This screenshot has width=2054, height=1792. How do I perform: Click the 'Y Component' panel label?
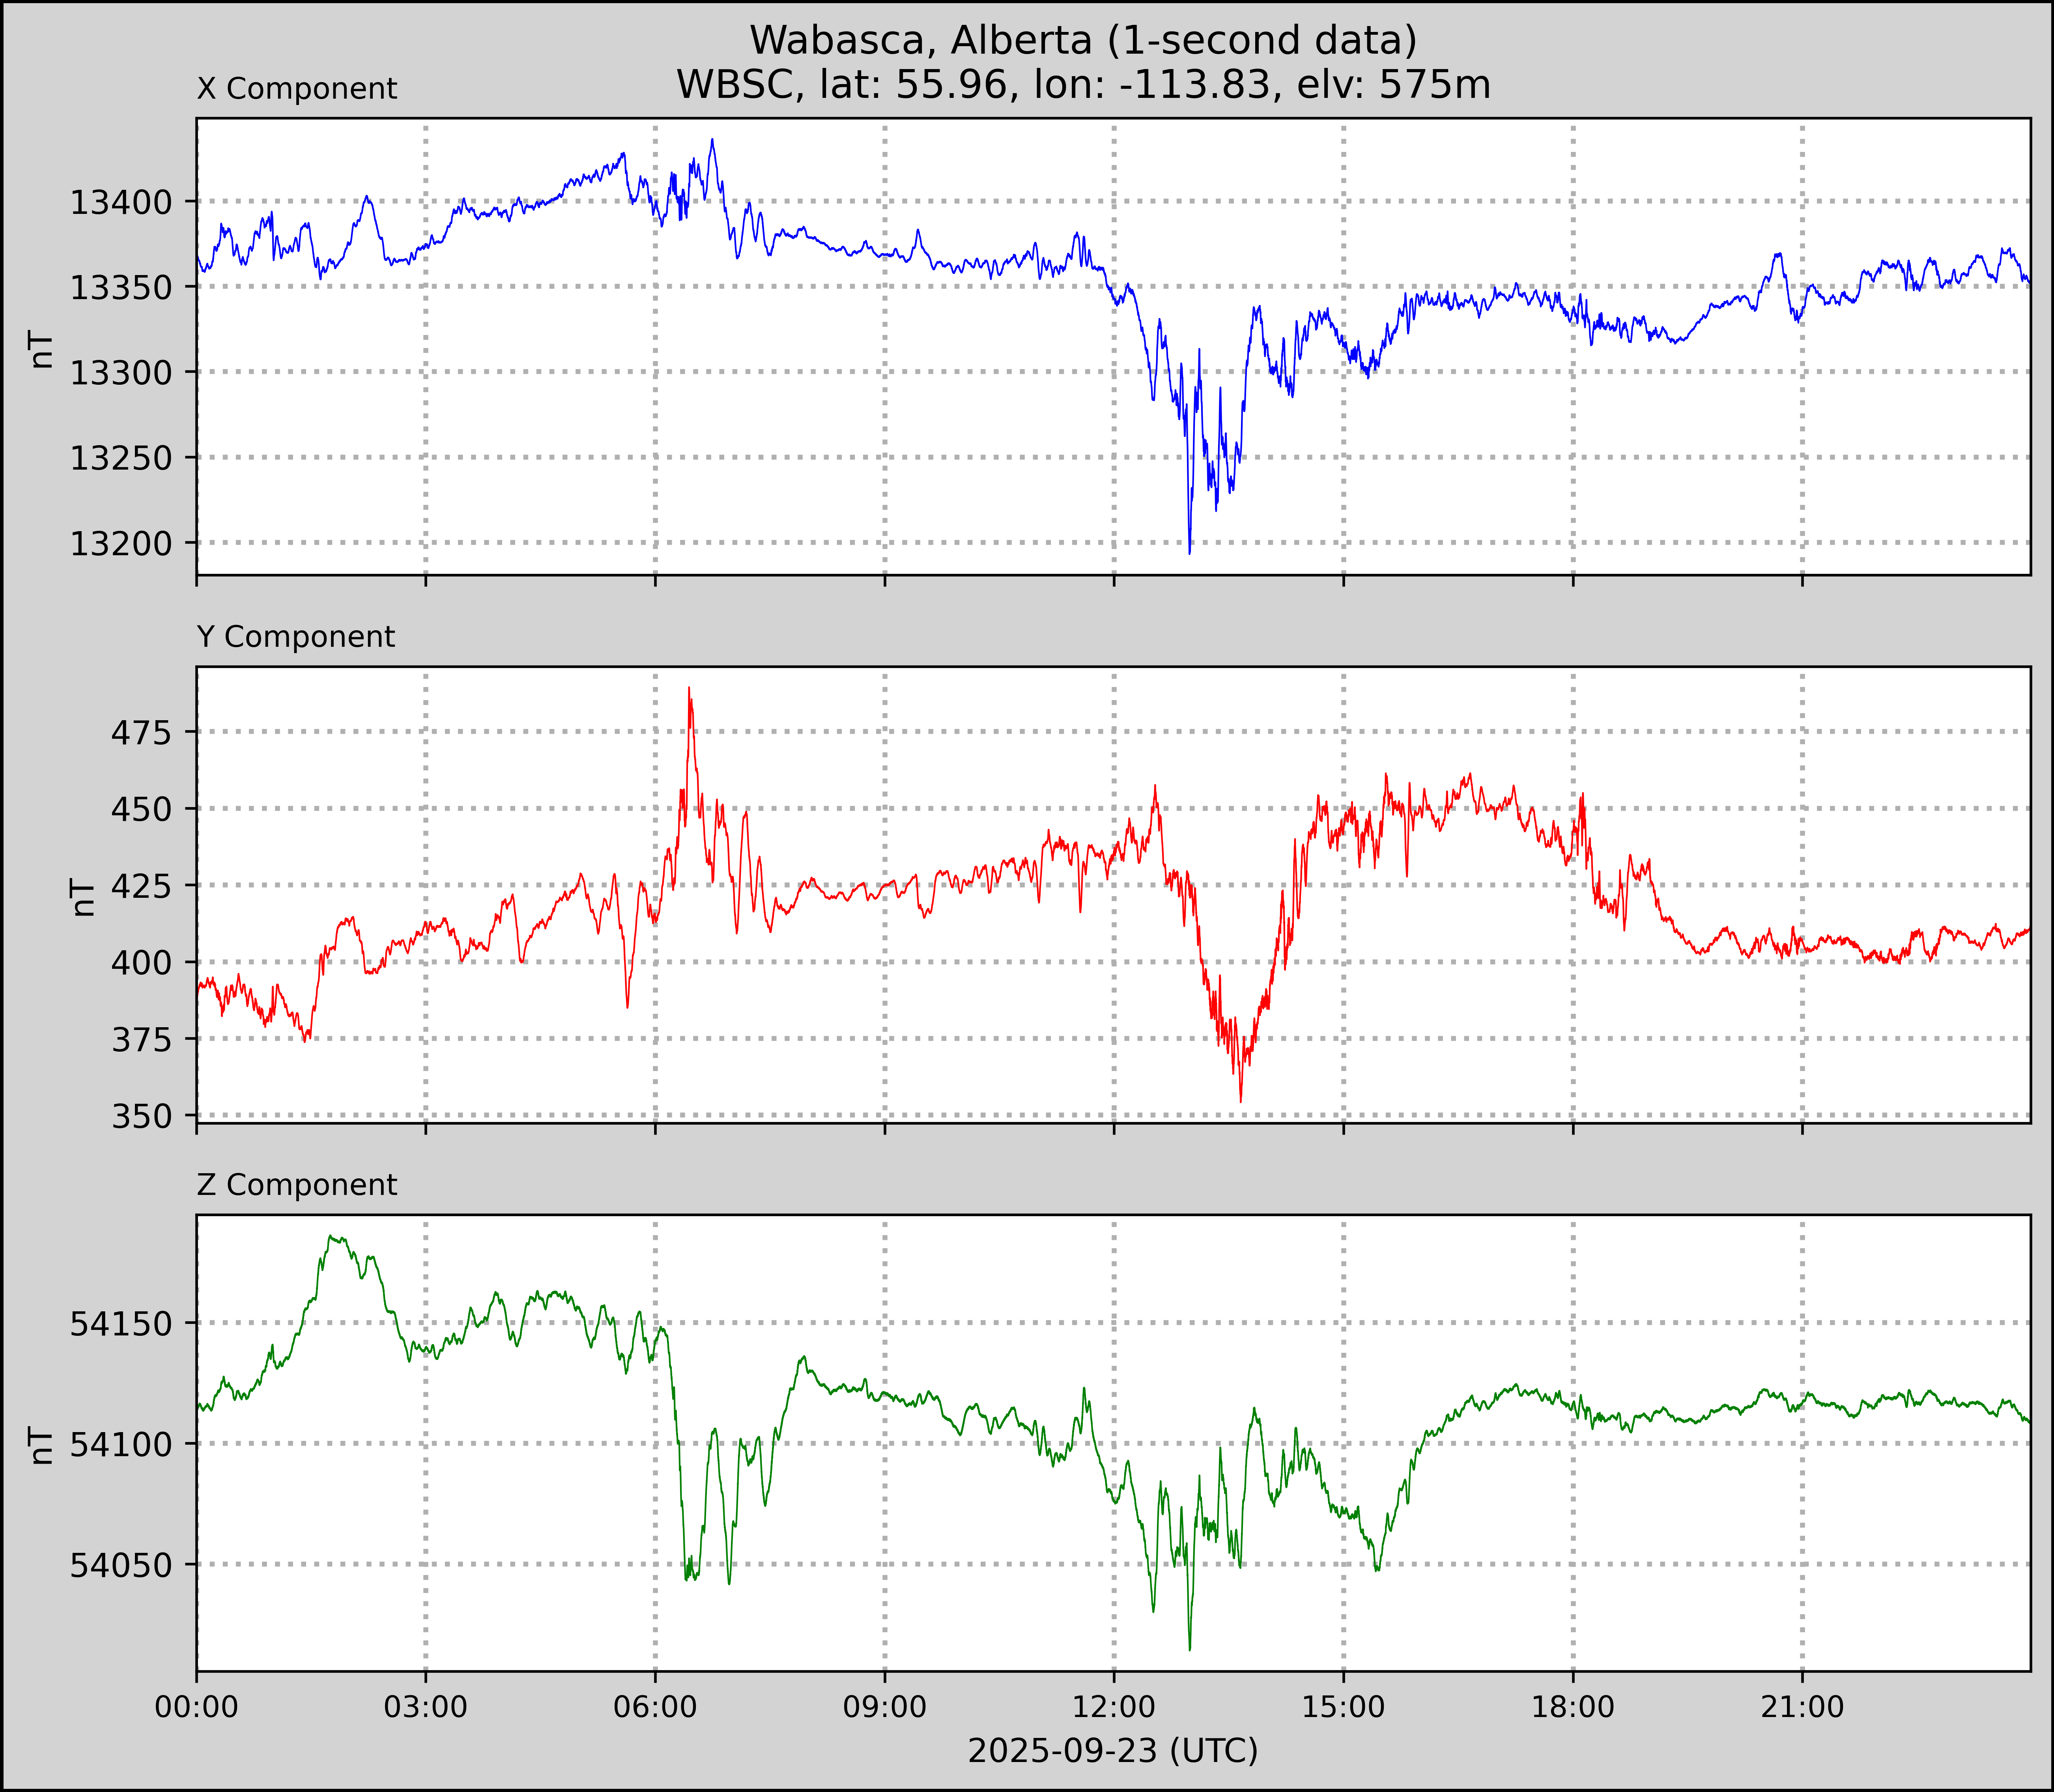(296, 637)
